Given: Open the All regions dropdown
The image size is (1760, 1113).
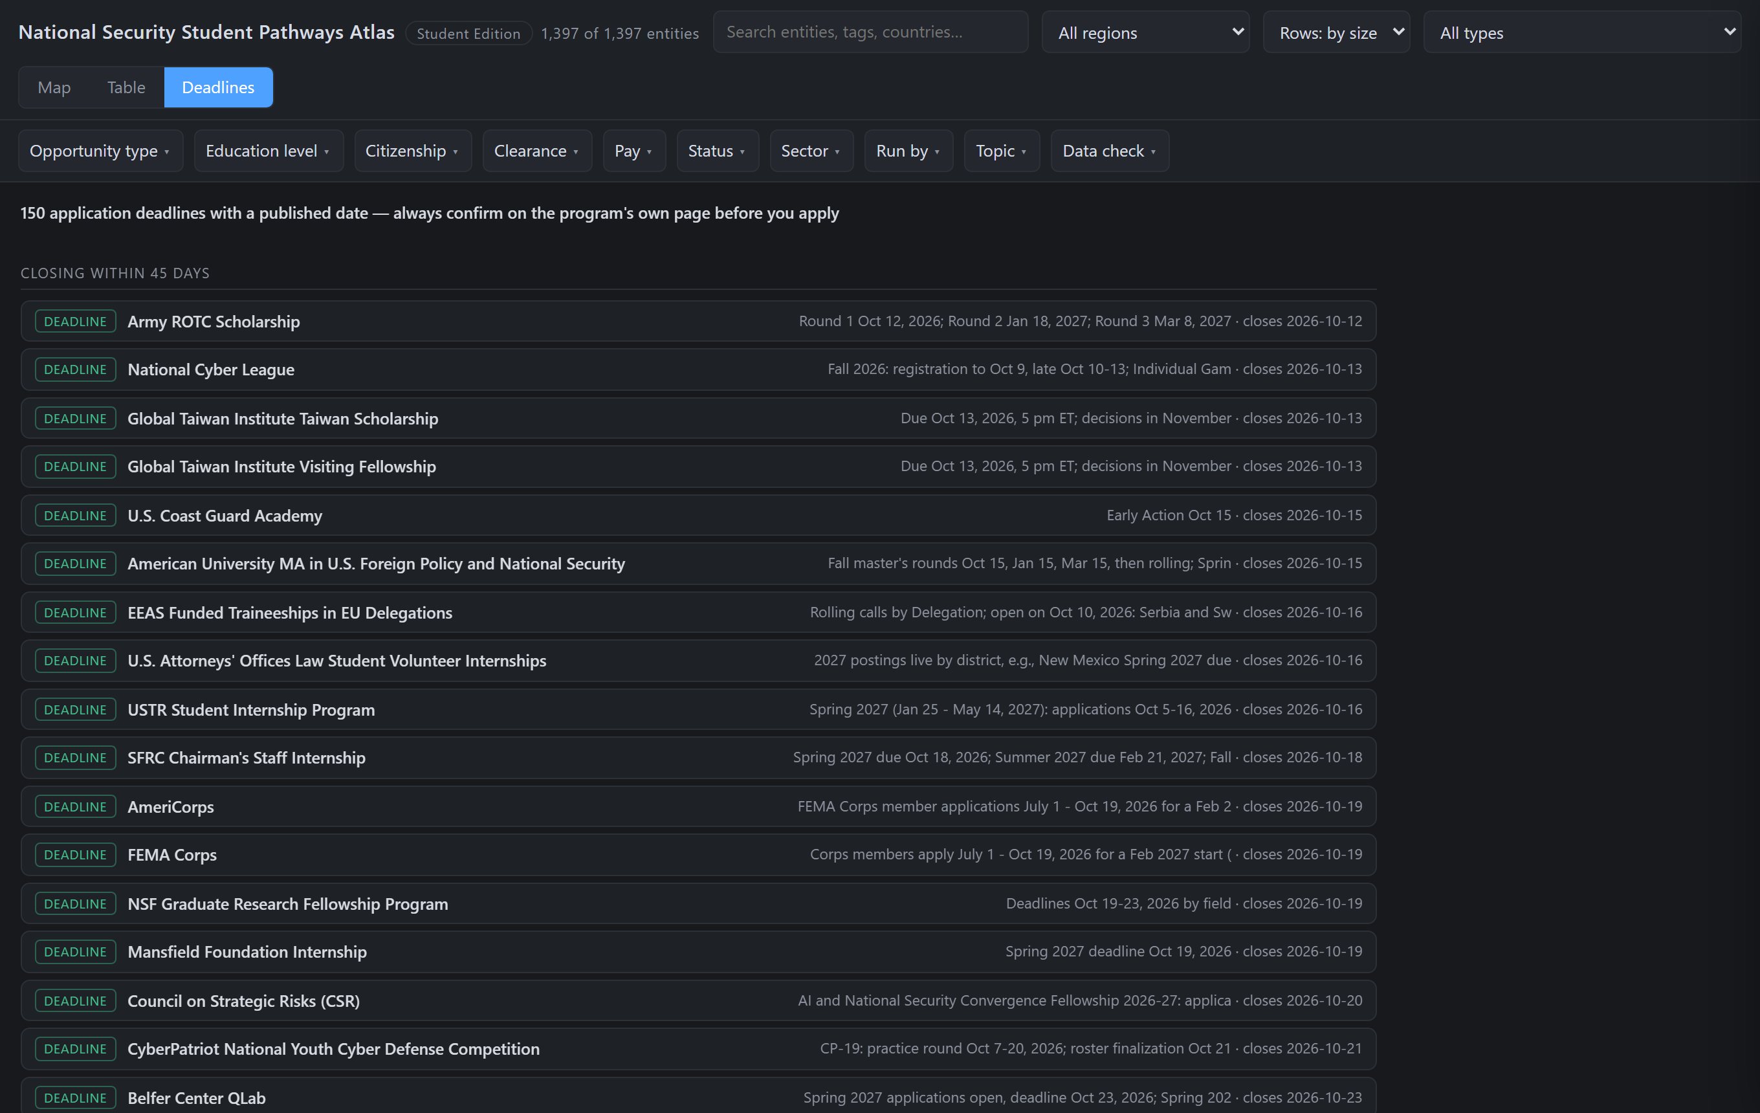Looking at the screenshot, I should pyautogui.click(x=1145, y=32).
